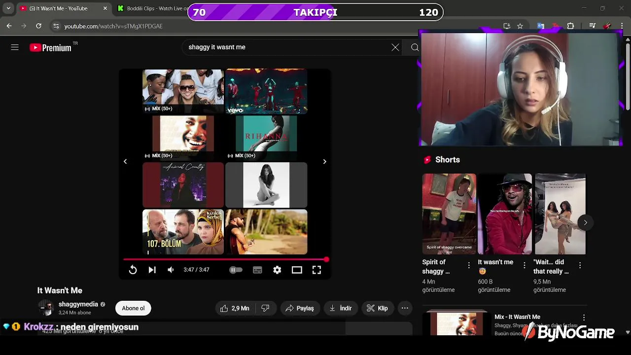
Task: Open player settings gear
Action: [x=277, y=270]
